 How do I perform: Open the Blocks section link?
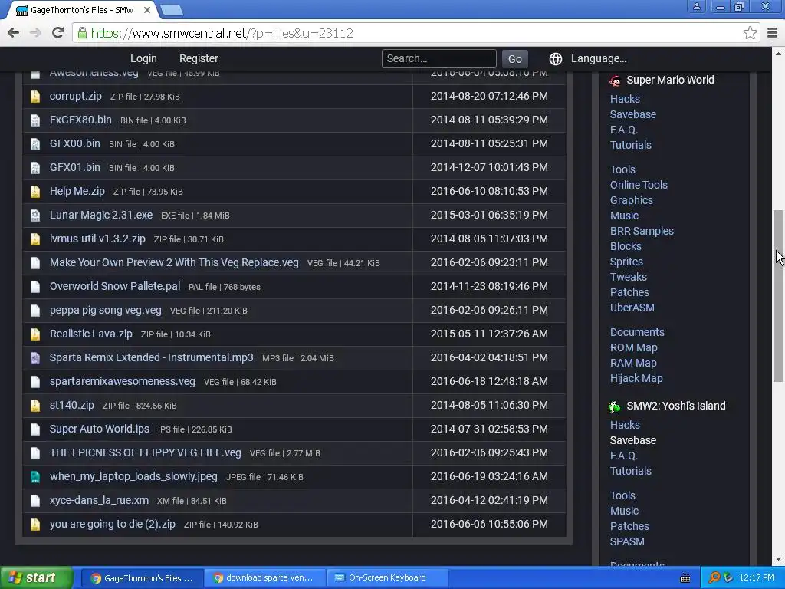tap(626, 246)
